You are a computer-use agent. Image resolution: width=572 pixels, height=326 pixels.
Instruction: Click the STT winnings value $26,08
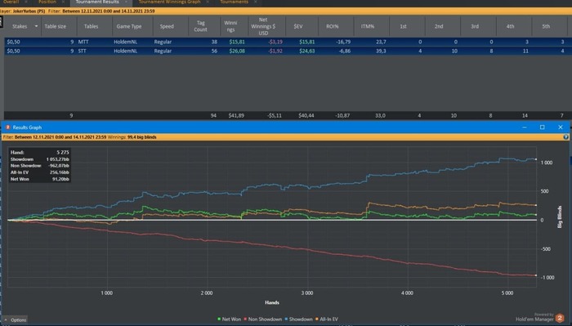[x=237, y=51]
